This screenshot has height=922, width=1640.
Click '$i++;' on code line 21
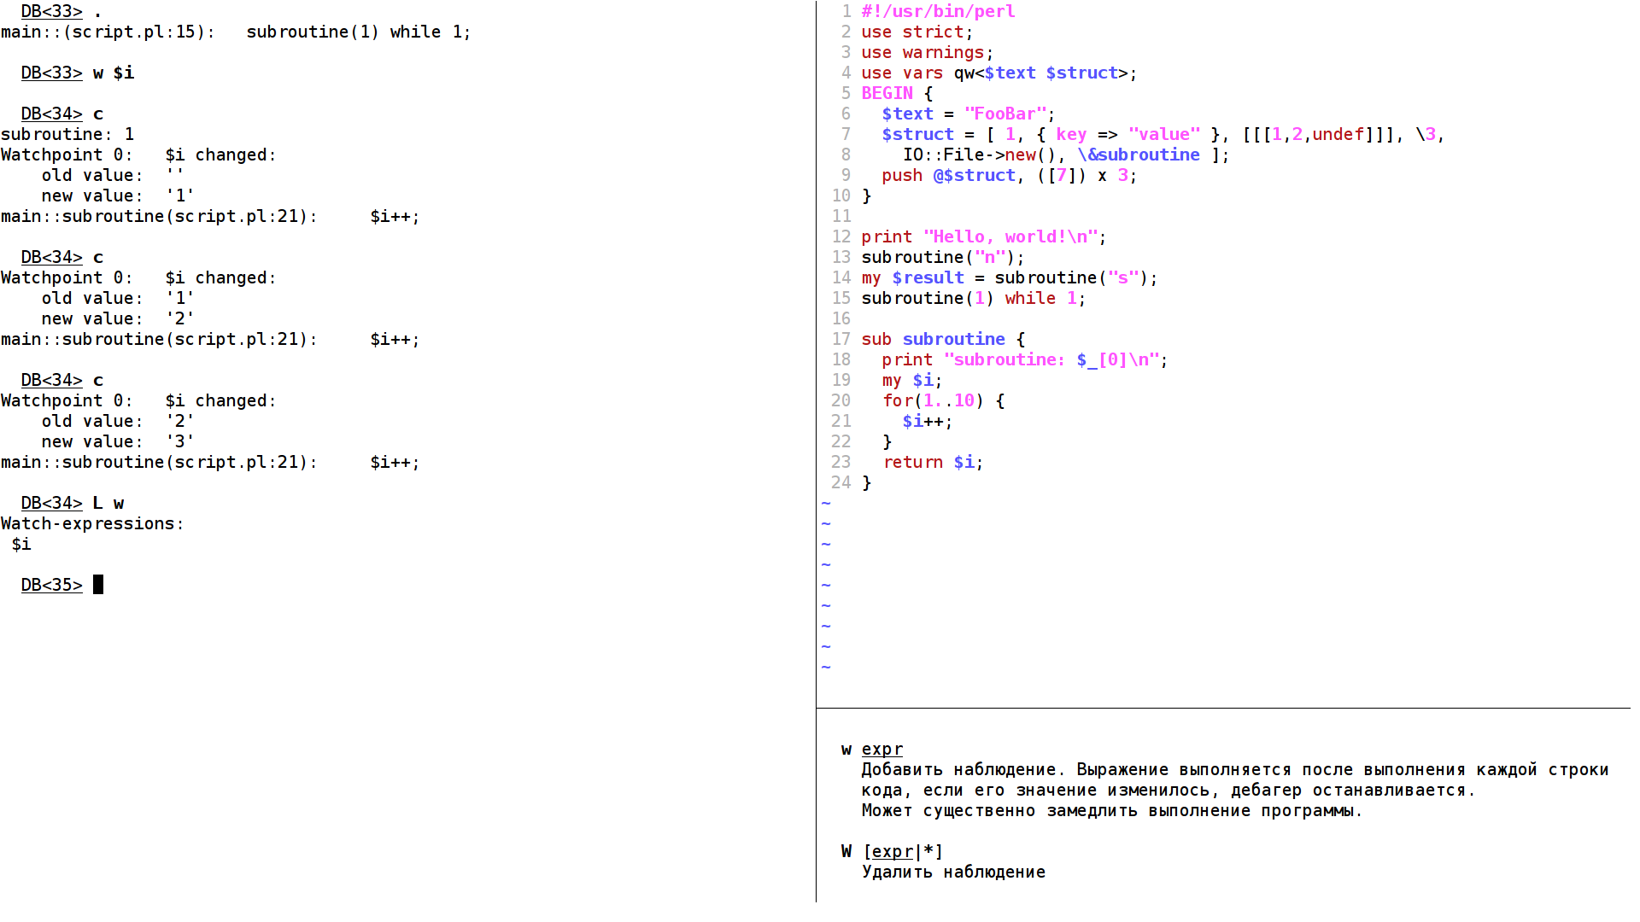(x=928, y=421)
